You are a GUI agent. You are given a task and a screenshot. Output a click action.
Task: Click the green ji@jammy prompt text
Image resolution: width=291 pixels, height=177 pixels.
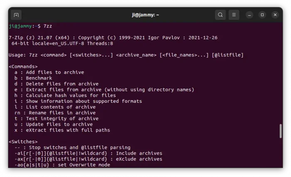[x=21, y=26]
